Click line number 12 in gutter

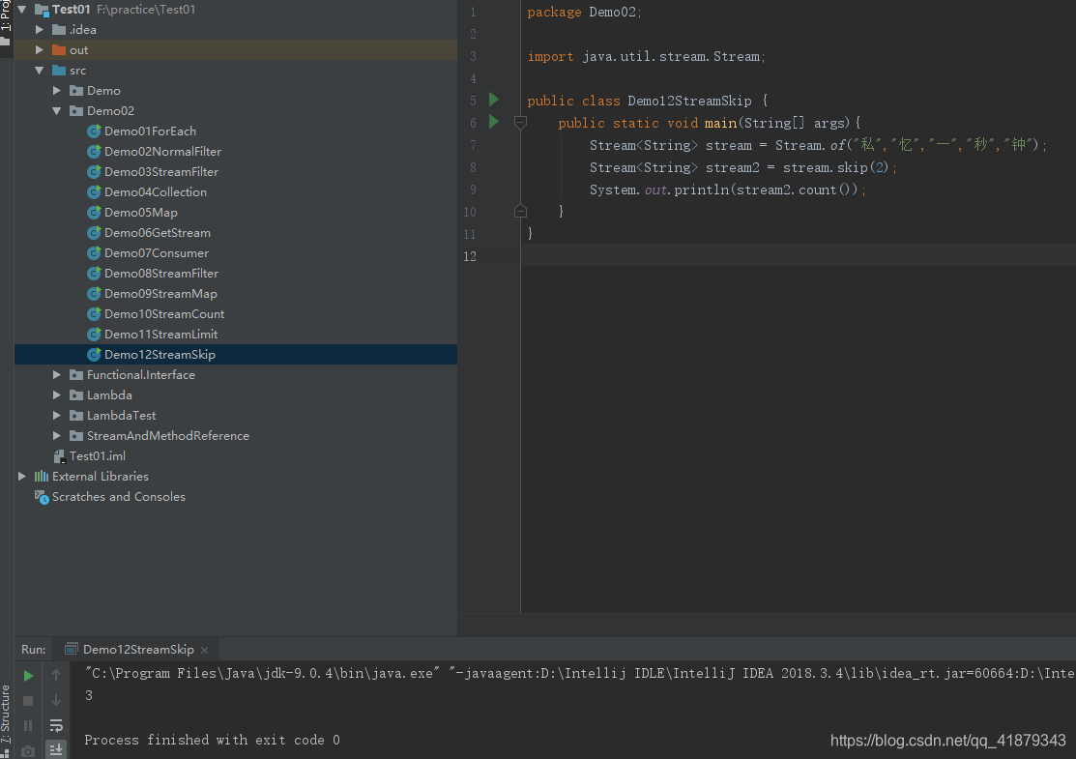[x=470, y=256]
